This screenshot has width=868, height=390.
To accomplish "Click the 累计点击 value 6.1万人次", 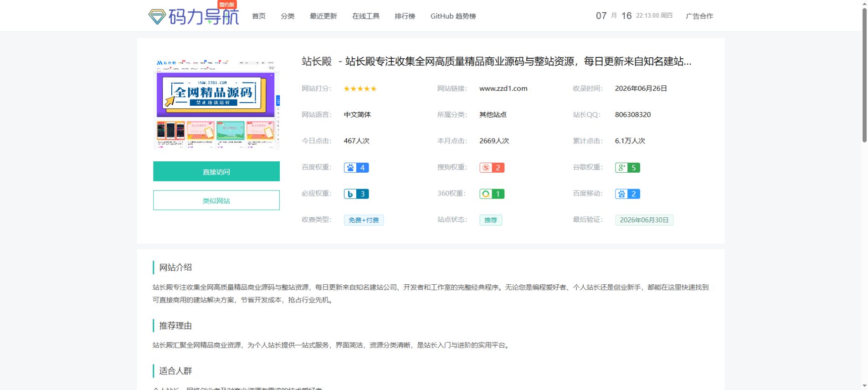I will point(630,141).
